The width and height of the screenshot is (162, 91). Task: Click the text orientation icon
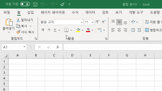pyautogui.click(x=133, y=22)
